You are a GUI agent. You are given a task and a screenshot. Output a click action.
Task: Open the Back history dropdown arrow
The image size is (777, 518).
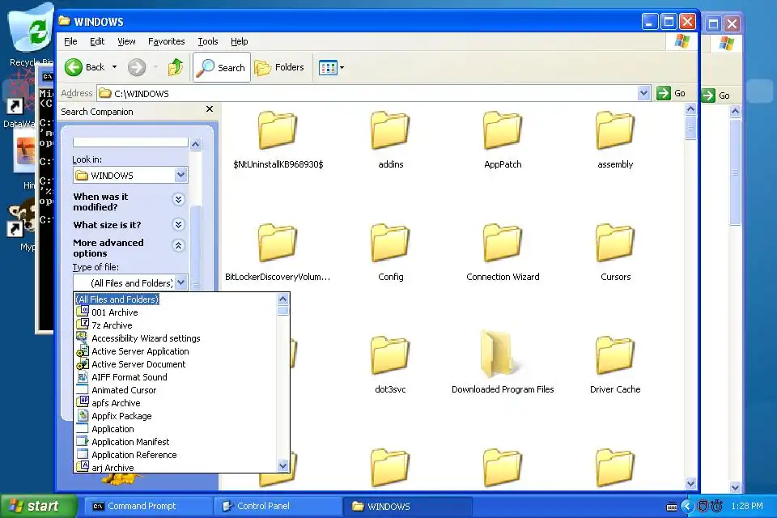coord(114,67)
